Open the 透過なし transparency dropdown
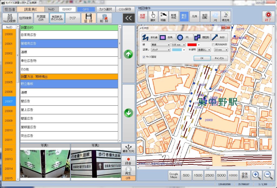The image size is (277, 188). click(204, 50)
